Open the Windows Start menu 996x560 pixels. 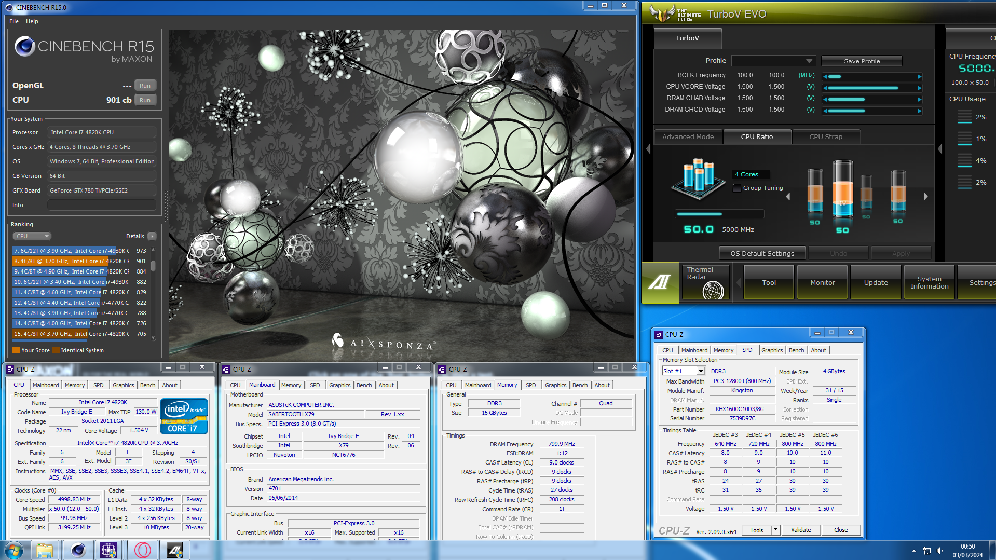(x=14, y=550)
